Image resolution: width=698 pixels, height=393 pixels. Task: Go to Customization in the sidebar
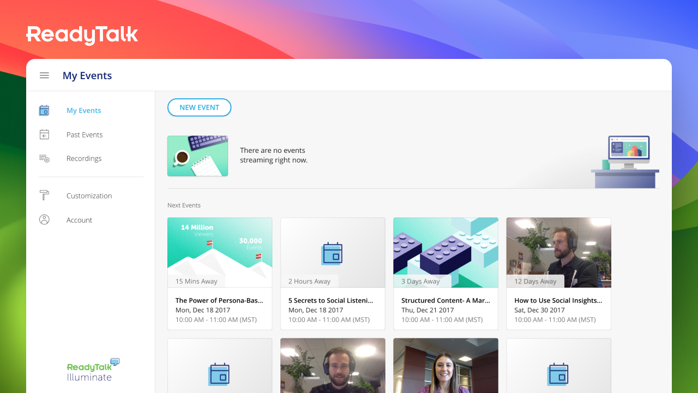89,195
